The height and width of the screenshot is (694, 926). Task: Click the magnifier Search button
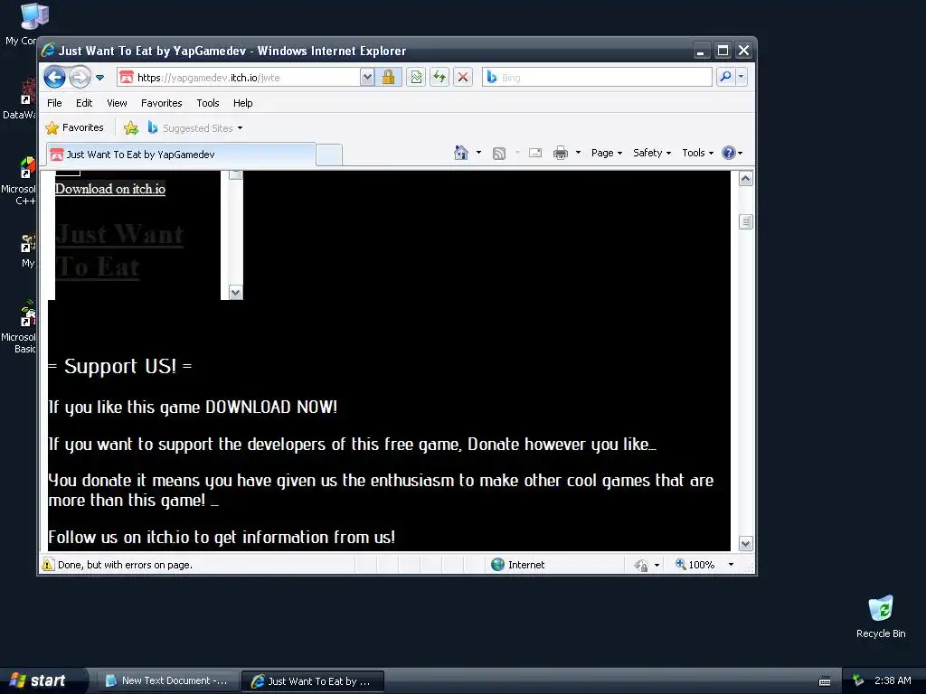[726, 77]
